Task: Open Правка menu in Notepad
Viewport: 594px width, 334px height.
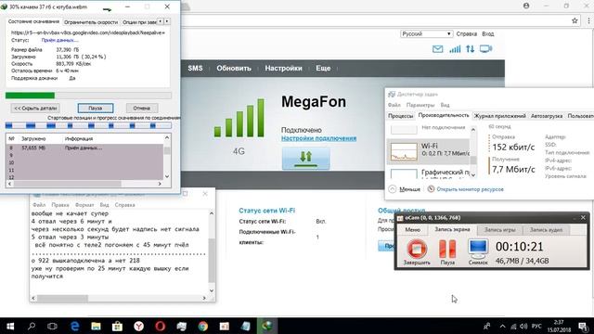Action: tap(60, 205)
